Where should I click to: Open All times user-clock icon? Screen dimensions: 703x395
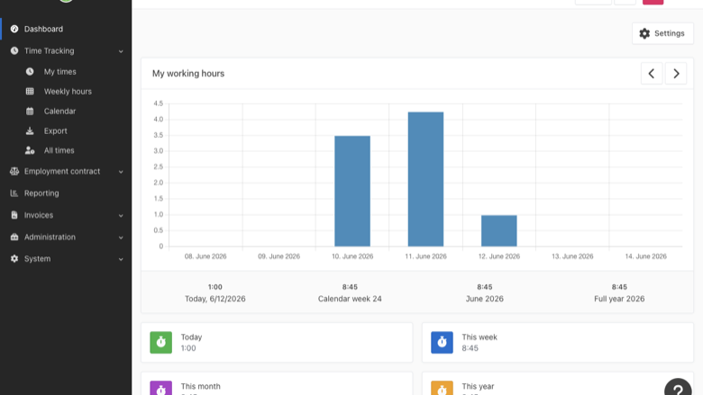[x=30, y=150]
